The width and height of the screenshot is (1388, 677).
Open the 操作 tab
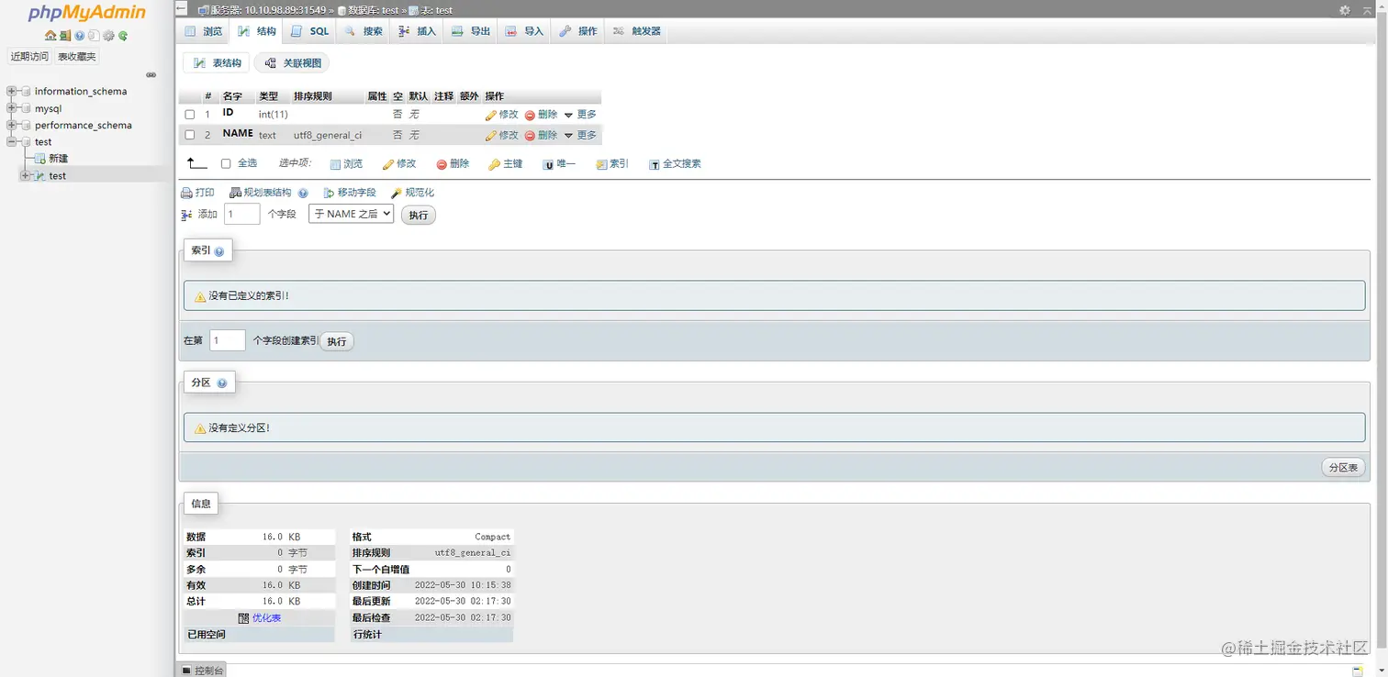pos(578,31)
